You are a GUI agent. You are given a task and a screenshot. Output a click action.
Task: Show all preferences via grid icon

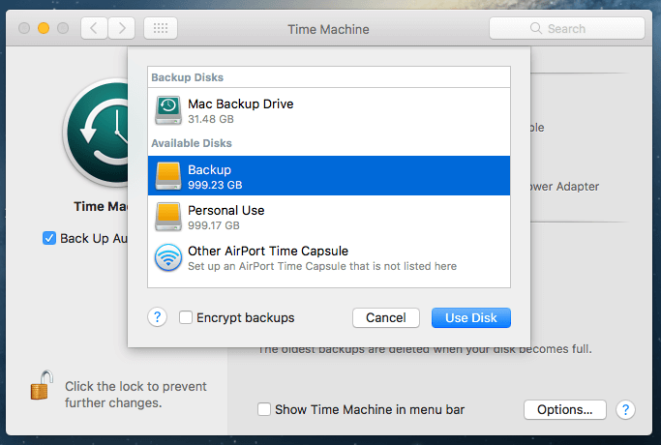tap(160, 28)
